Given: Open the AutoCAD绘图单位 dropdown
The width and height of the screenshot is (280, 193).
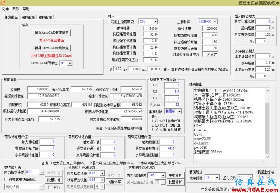Looking at the screenshot, I should pos(70,63).
